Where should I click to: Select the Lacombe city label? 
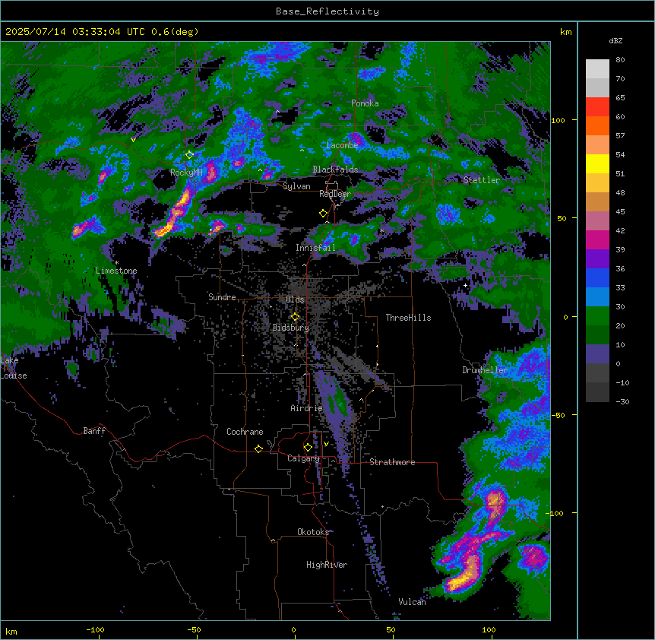(342, 145)
